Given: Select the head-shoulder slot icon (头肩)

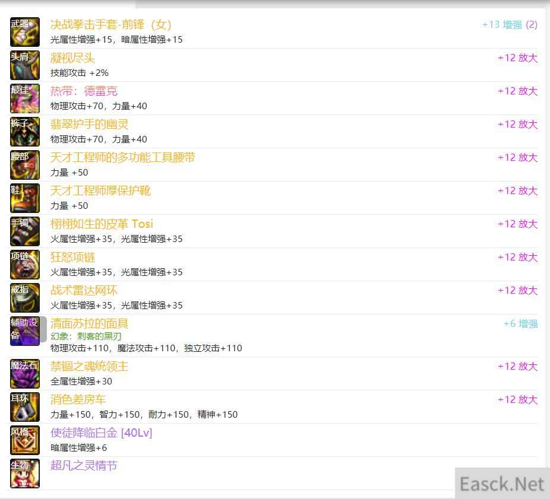Looking at the screenshot, I should coord(25,65).
